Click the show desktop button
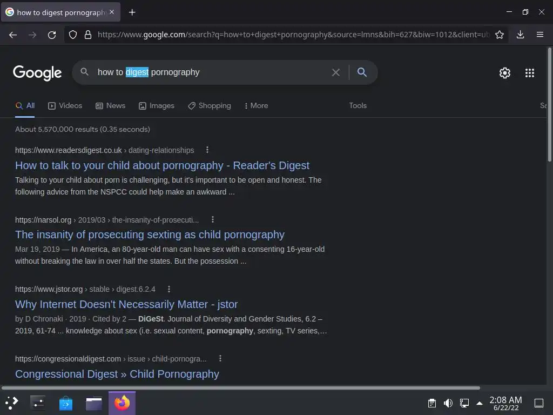The width and height of the screenshot is (553, 415). coord(538,403)
